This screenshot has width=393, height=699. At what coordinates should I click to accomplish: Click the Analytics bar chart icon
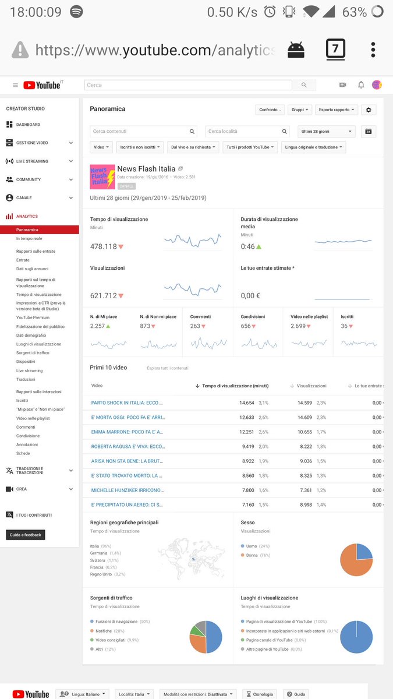[x=9, y=216]
